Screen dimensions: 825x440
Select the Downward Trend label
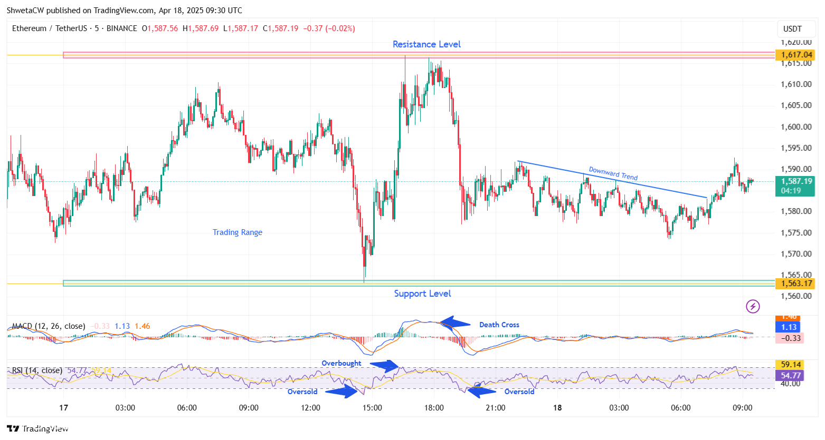pos(613,173)
